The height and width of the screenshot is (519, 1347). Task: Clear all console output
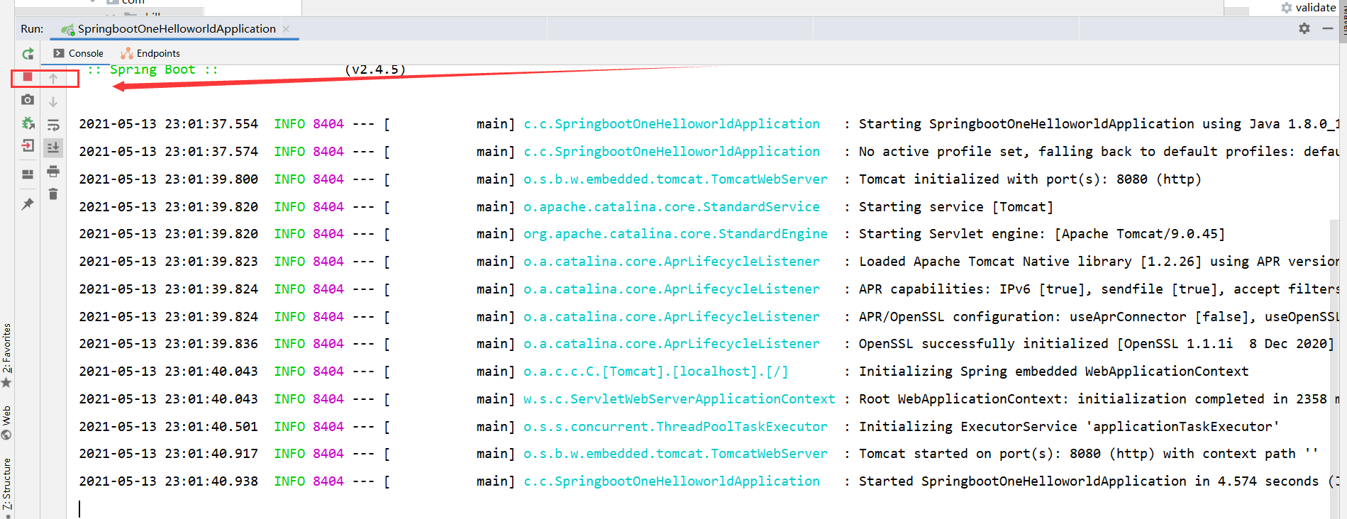click(x=53, y=194)
